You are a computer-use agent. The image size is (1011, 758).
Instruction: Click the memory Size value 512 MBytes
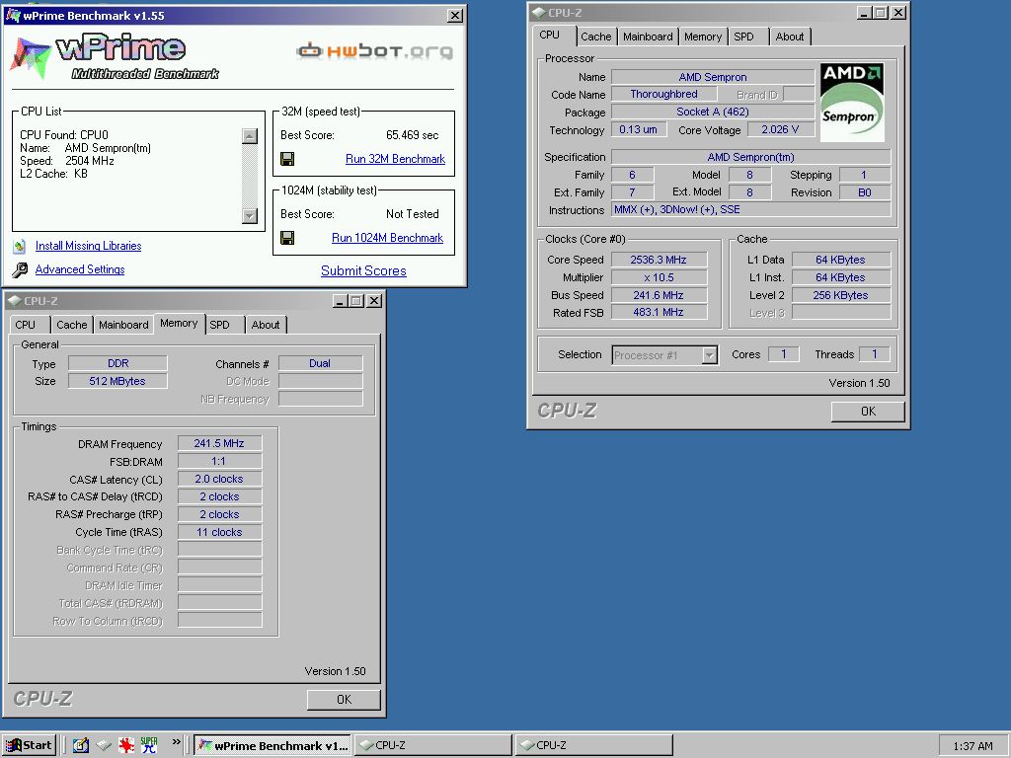(117, 381)
